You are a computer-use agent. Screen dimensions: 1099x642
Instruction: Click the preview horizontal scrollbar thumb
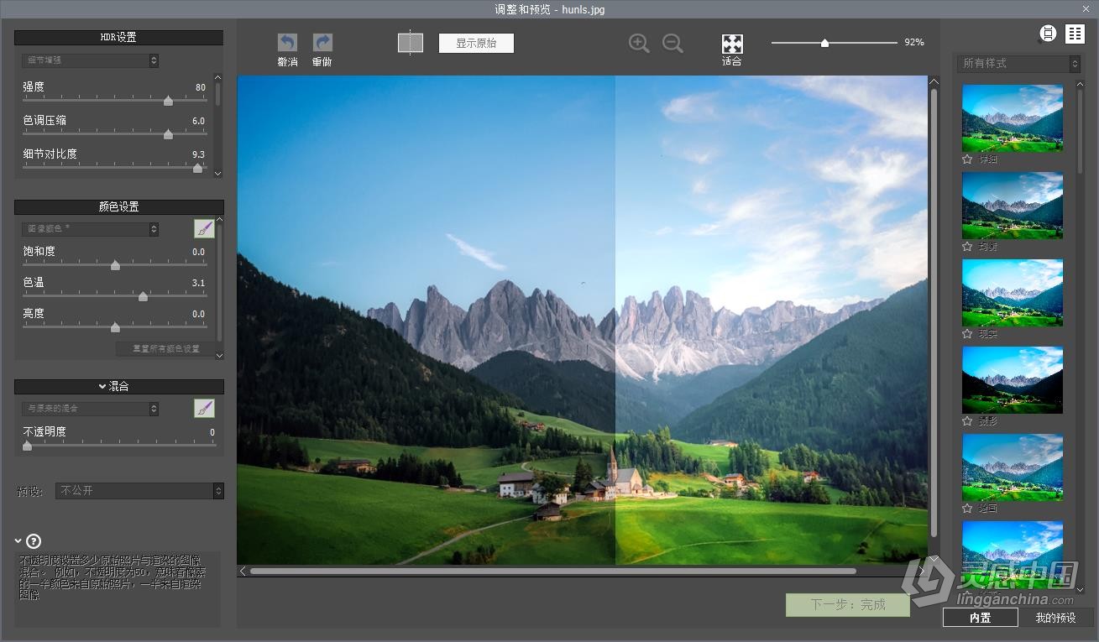pyautogui.click(x=552, y=572)
